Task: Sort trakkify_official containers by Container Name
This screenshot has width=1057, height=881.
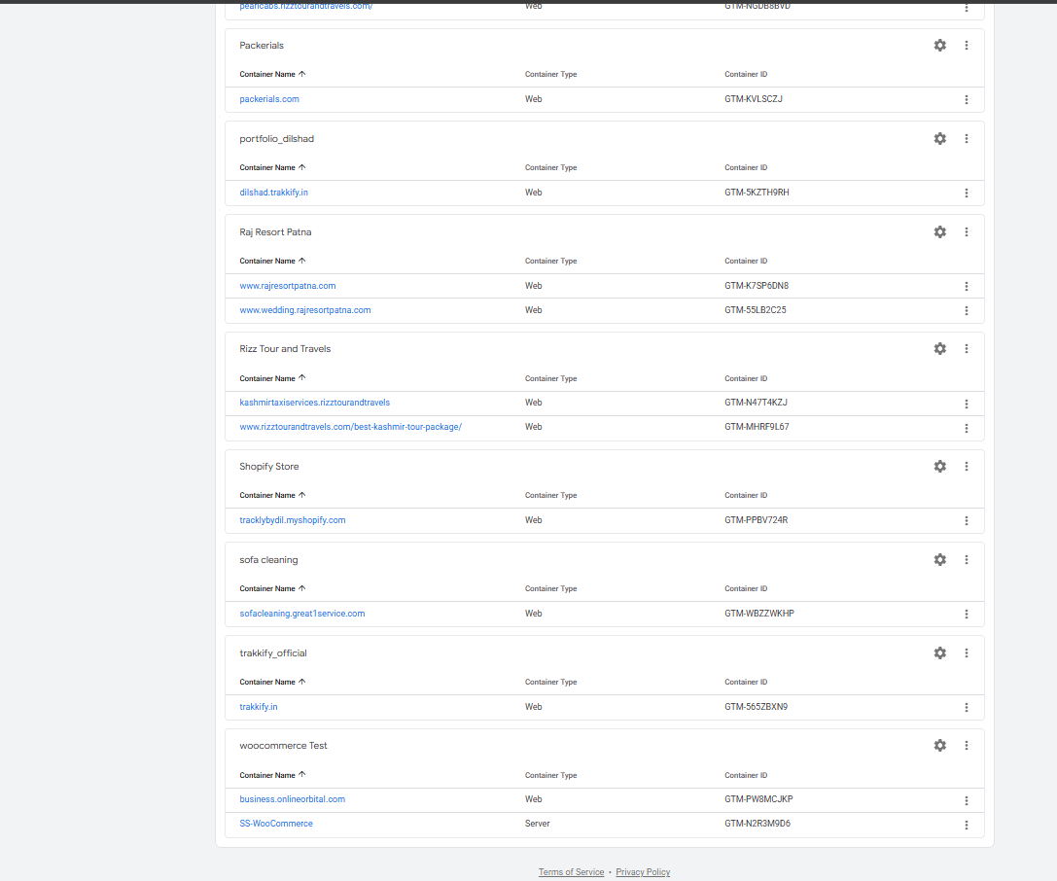Action: pos(272,682)
